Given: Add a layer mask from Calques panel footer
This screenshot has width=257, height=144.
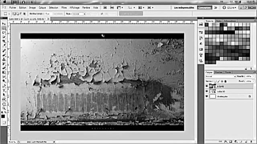Looking at the screenshot, I should click(x=230, y=142).
